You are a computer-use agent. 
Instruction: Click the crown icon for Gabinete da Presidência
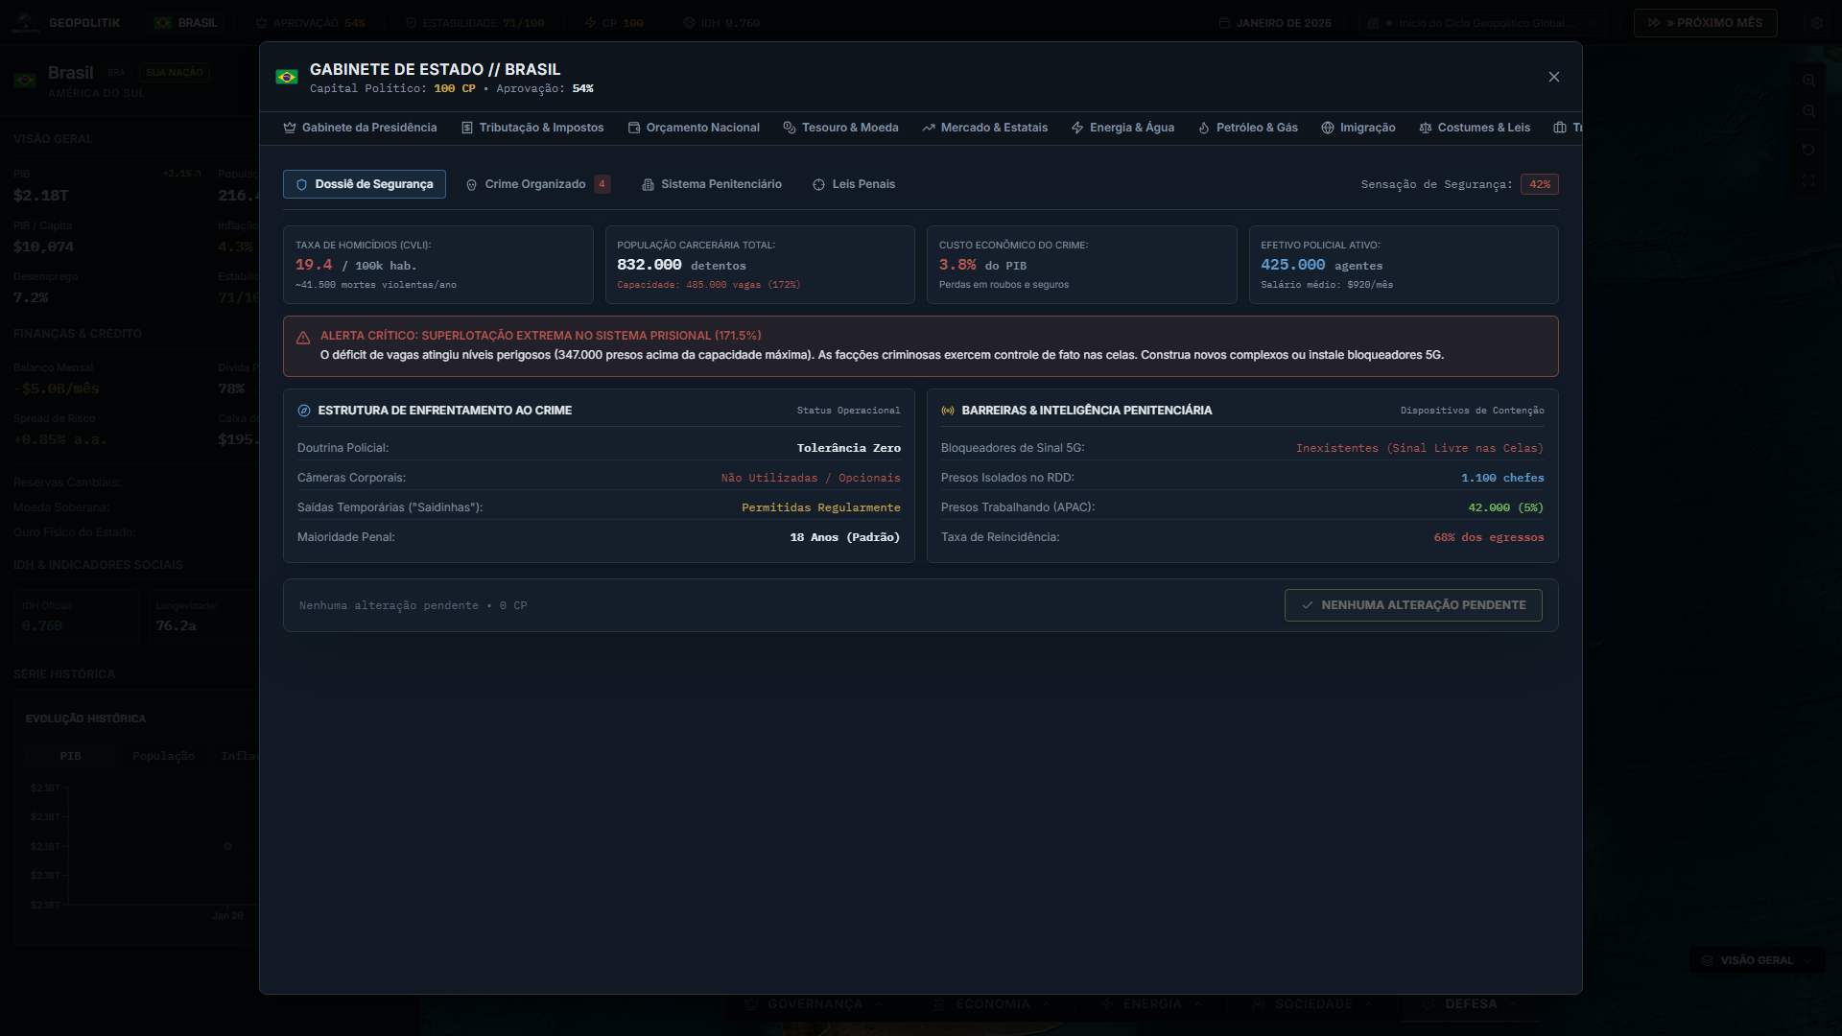click(290, 128)
